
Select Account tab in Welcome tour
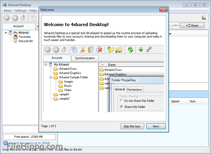(x=57, y=58)
